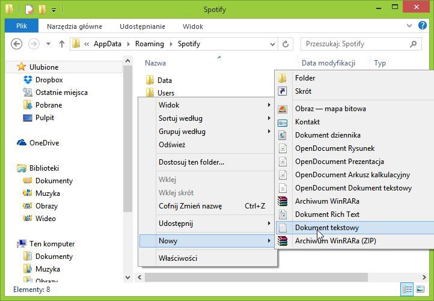The width and height of the screenshot is (434, 301).
Task: Create Dokument dziennika
Action: point(355,135)
